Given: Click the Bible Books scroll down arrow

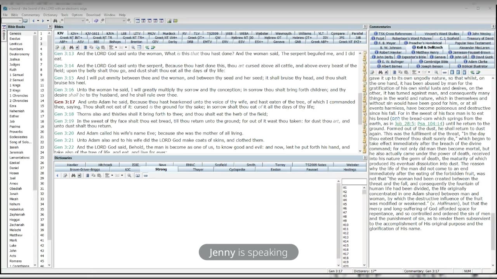Looking at the screenshot, I should click(35, 265).
